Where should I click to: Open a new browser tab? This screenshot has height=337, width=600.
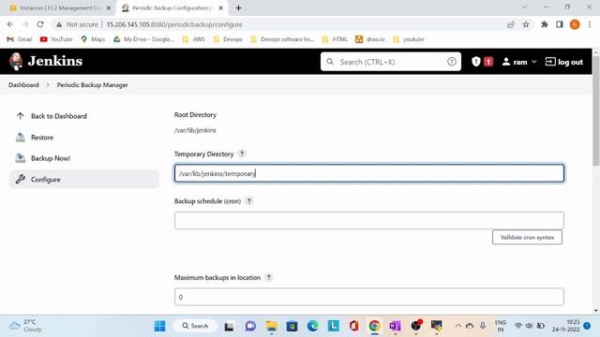238,7
